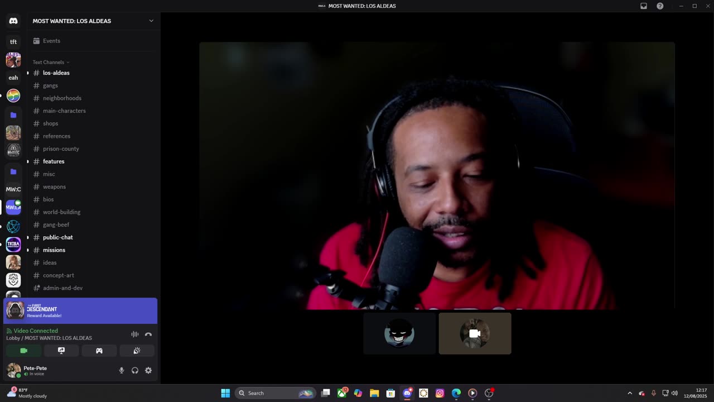Select the smiling mask avatar participant tile
714x402 pixels.
(x=399, y=333)
